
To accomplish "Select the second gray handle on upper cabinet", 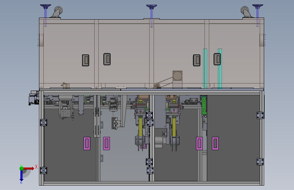I will tap(107, 59).
